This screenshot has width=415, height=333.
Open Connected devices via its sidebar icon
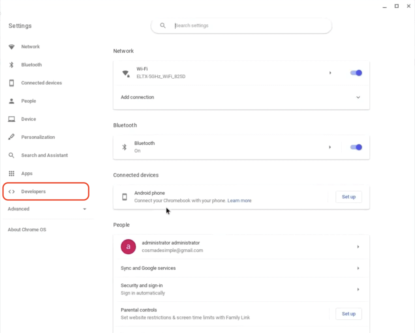12,83
